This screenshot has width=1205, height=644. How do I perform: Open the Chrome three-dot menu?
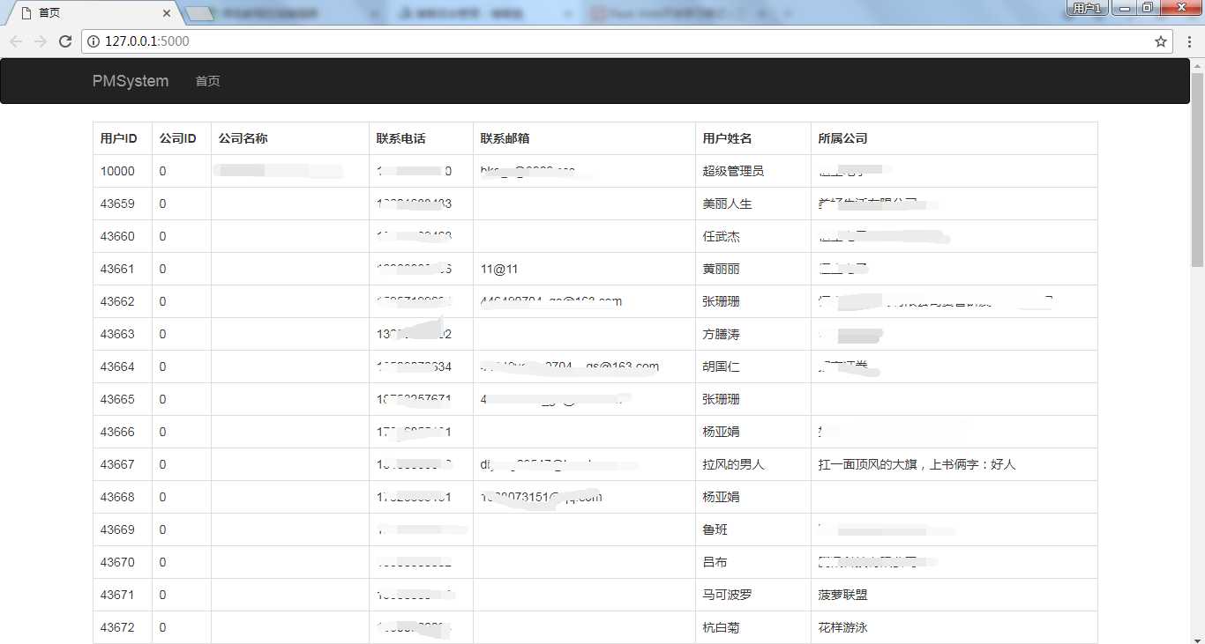tap(1187, 41)
